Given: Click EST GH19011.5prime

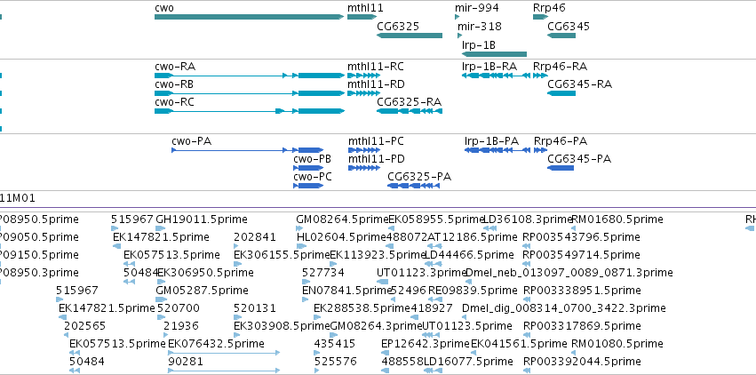Looking at the screenshot, I should tap(159, 228).
